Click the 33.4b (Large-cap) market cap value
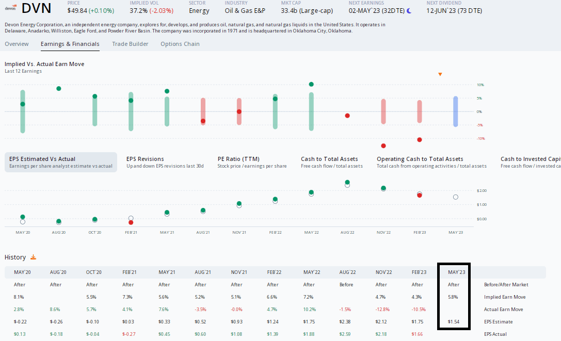The image size is (561, 341). point(307,11)
